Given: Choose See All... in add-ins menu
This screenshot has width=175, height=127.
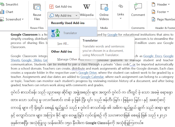Looking at the screenshot, I should [x=63, y=44].
